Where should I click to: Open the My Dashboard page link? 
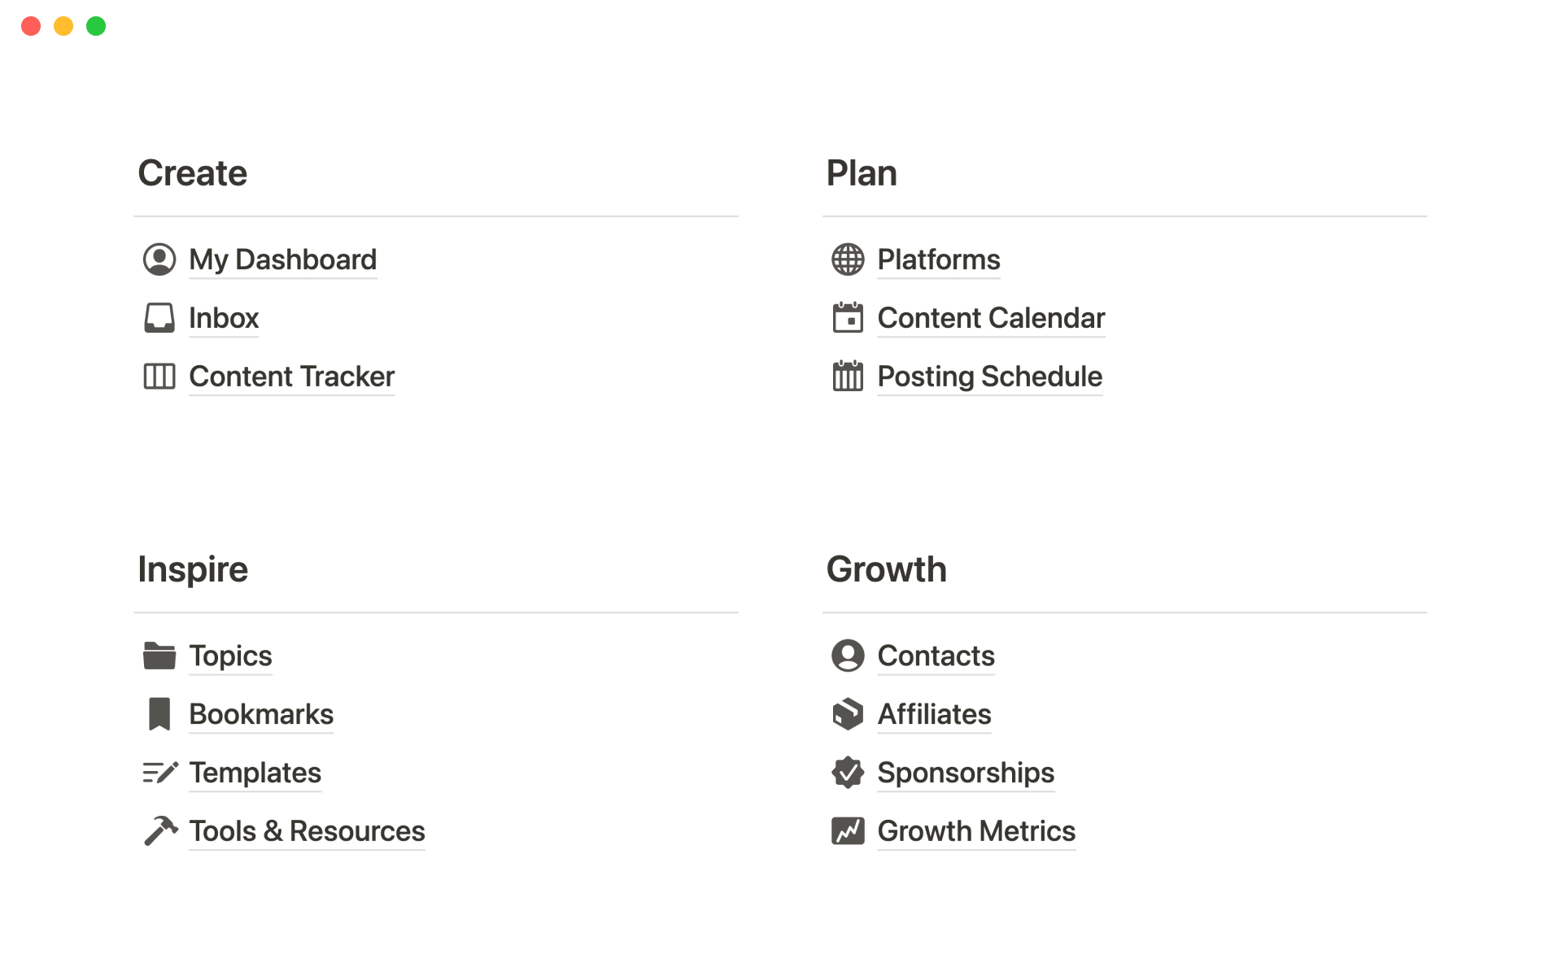point(282,259)
